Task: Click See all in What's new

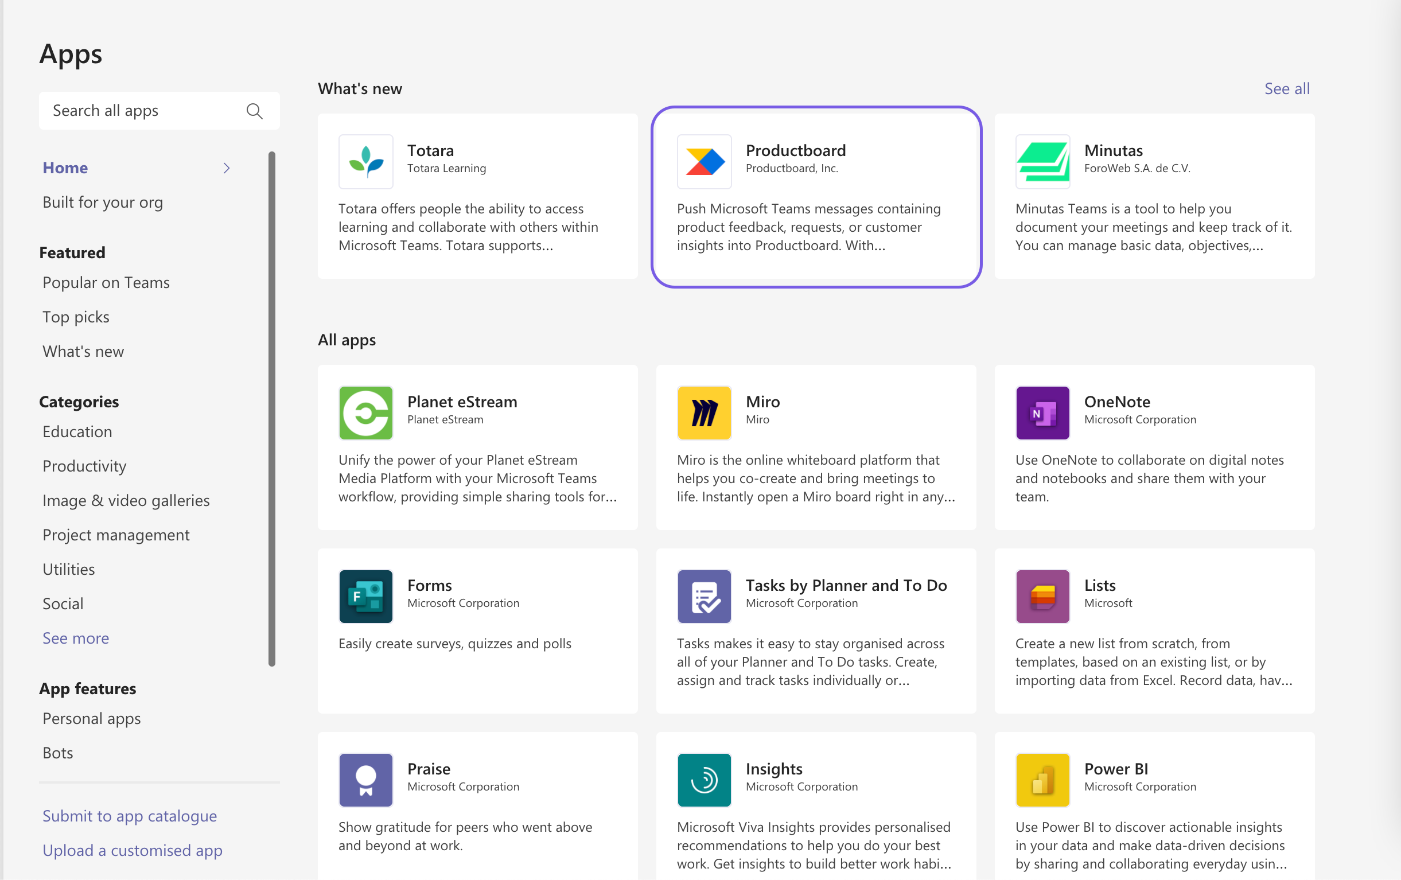Action: coord(1286,88)
